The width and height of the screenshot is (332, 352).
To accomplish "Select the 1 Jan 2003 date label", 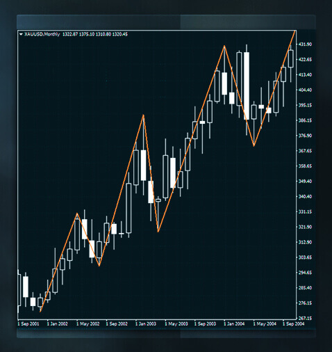I will coord(146,323).
